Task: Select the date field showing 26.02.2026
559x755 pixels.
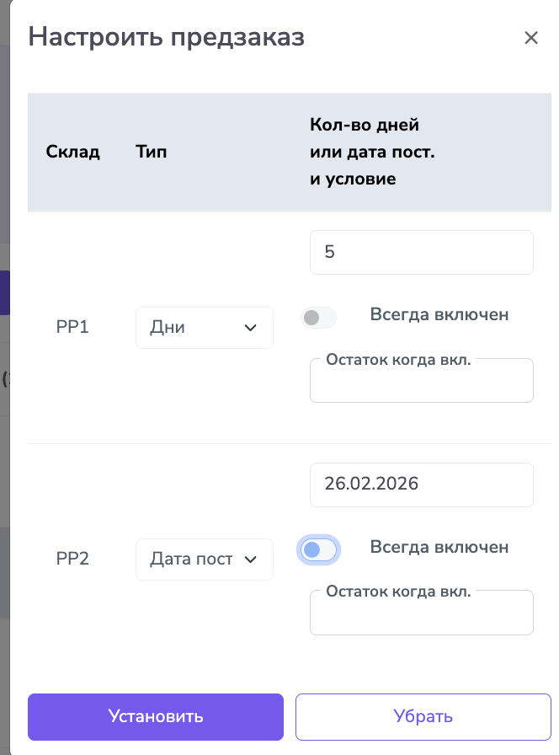Action: click(421, 485)
